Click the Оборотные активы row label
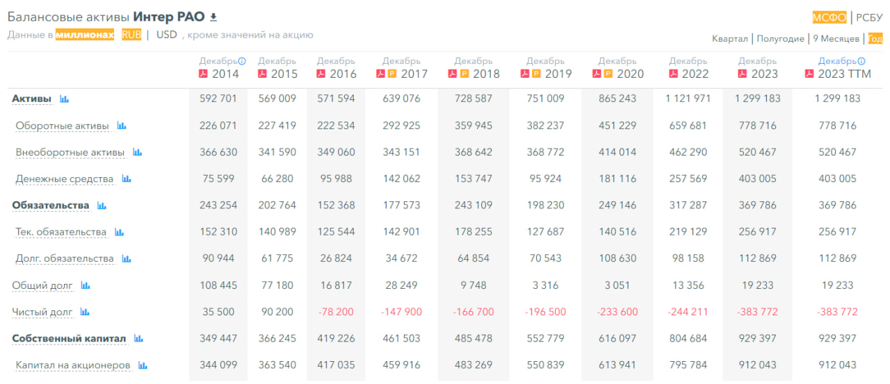The image size is (890, 384). 63,126
